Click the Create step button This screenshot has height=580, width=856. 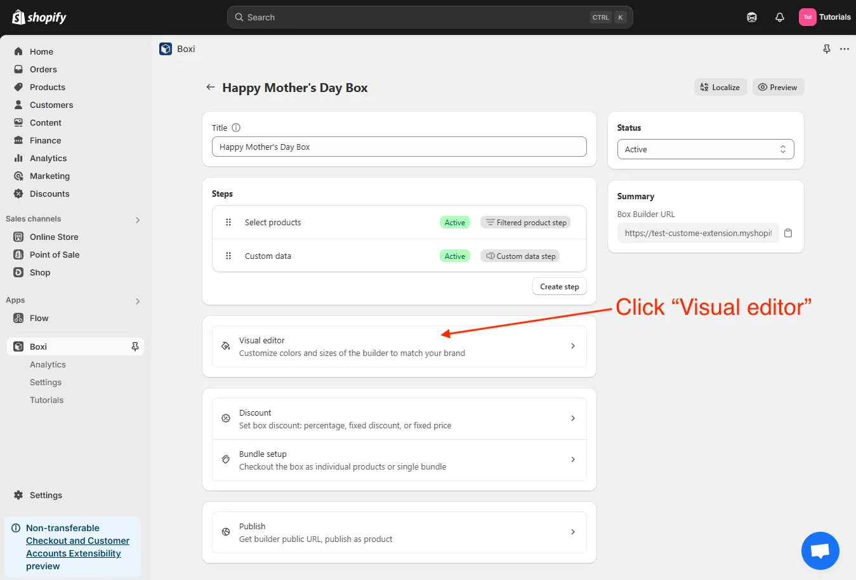tap(559, 287)
